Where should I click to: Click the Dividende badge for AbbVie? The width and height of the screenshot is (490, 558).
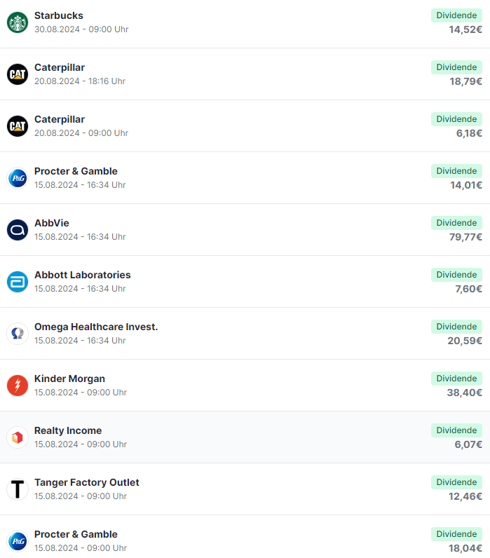[456, 223]
